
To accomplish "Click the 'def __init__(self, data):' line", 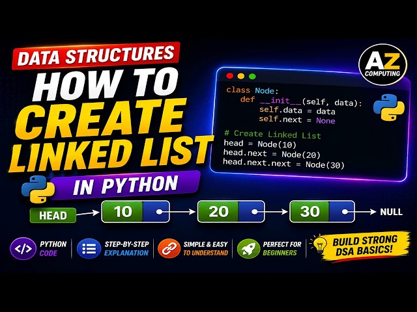I will click(x=301, y=101).
